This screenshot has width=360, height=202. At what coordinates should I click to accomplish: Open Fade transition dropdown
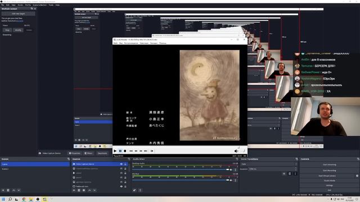tap(269, 164)
